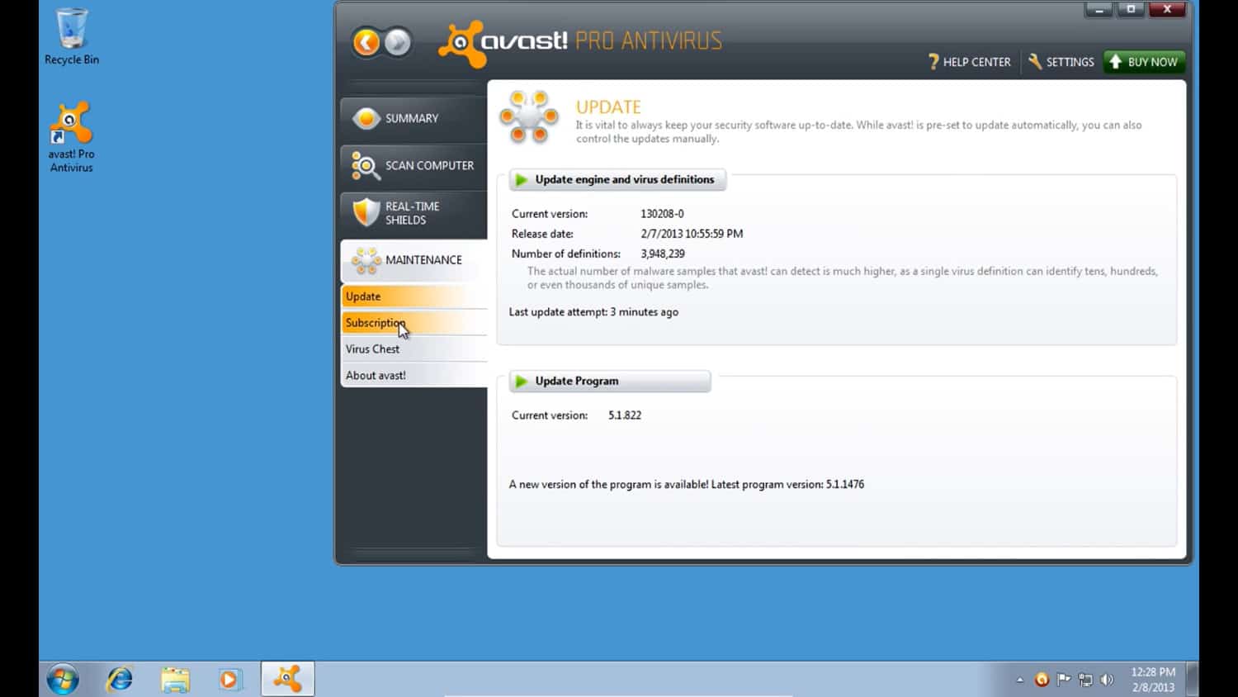Click release date 2/7/2013 10:55:59 PM
The width and height of the screenshot is (1238, 697).
[x=692, y=234]
